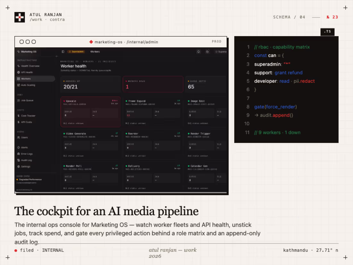Click the Workers Down stat card
Screen dimensions: 353x265
153,84
